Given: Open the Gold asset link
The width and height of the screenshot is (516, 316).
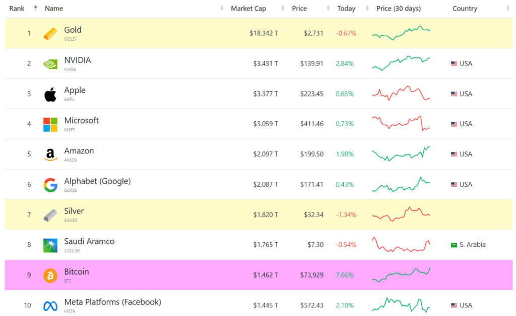Looking at the screenshot, I should coord(73,30).
